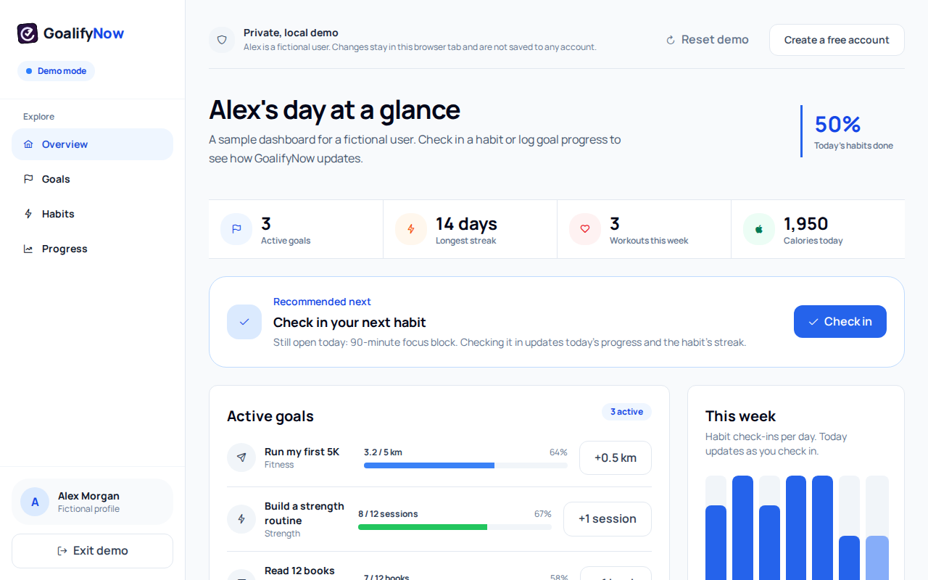Add +0.5 km to the 5K goal
This screenshot has width=928, height=580.
pos(615,457)
